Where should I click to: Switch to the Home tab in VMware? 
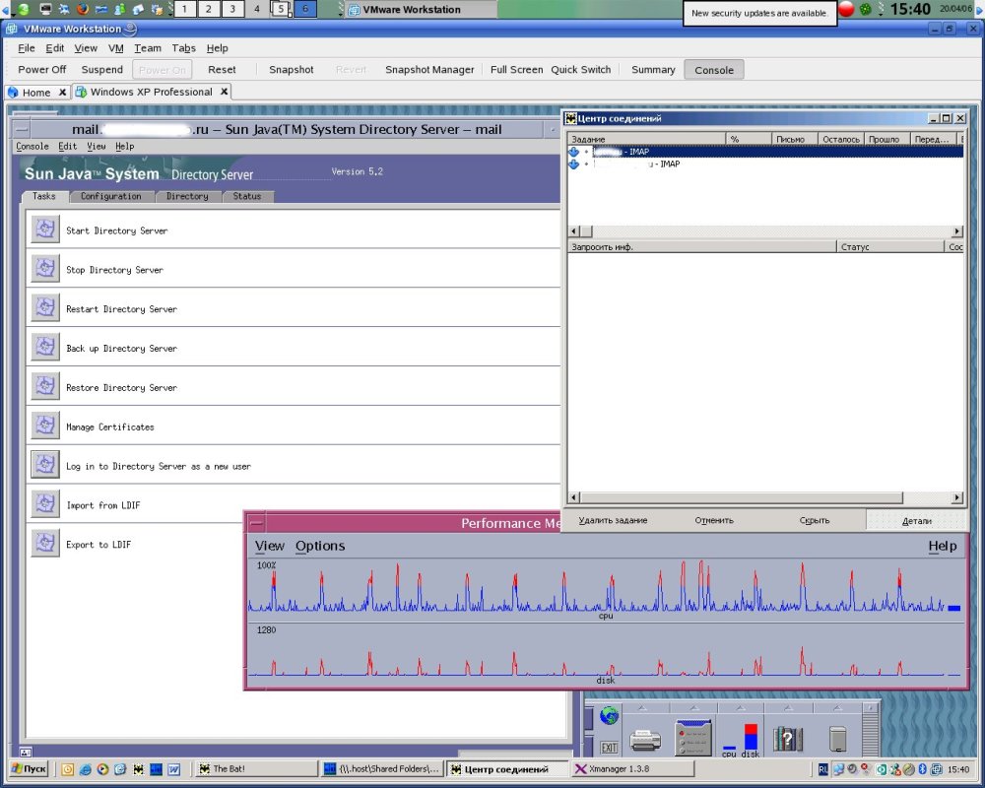pos(36,93)
